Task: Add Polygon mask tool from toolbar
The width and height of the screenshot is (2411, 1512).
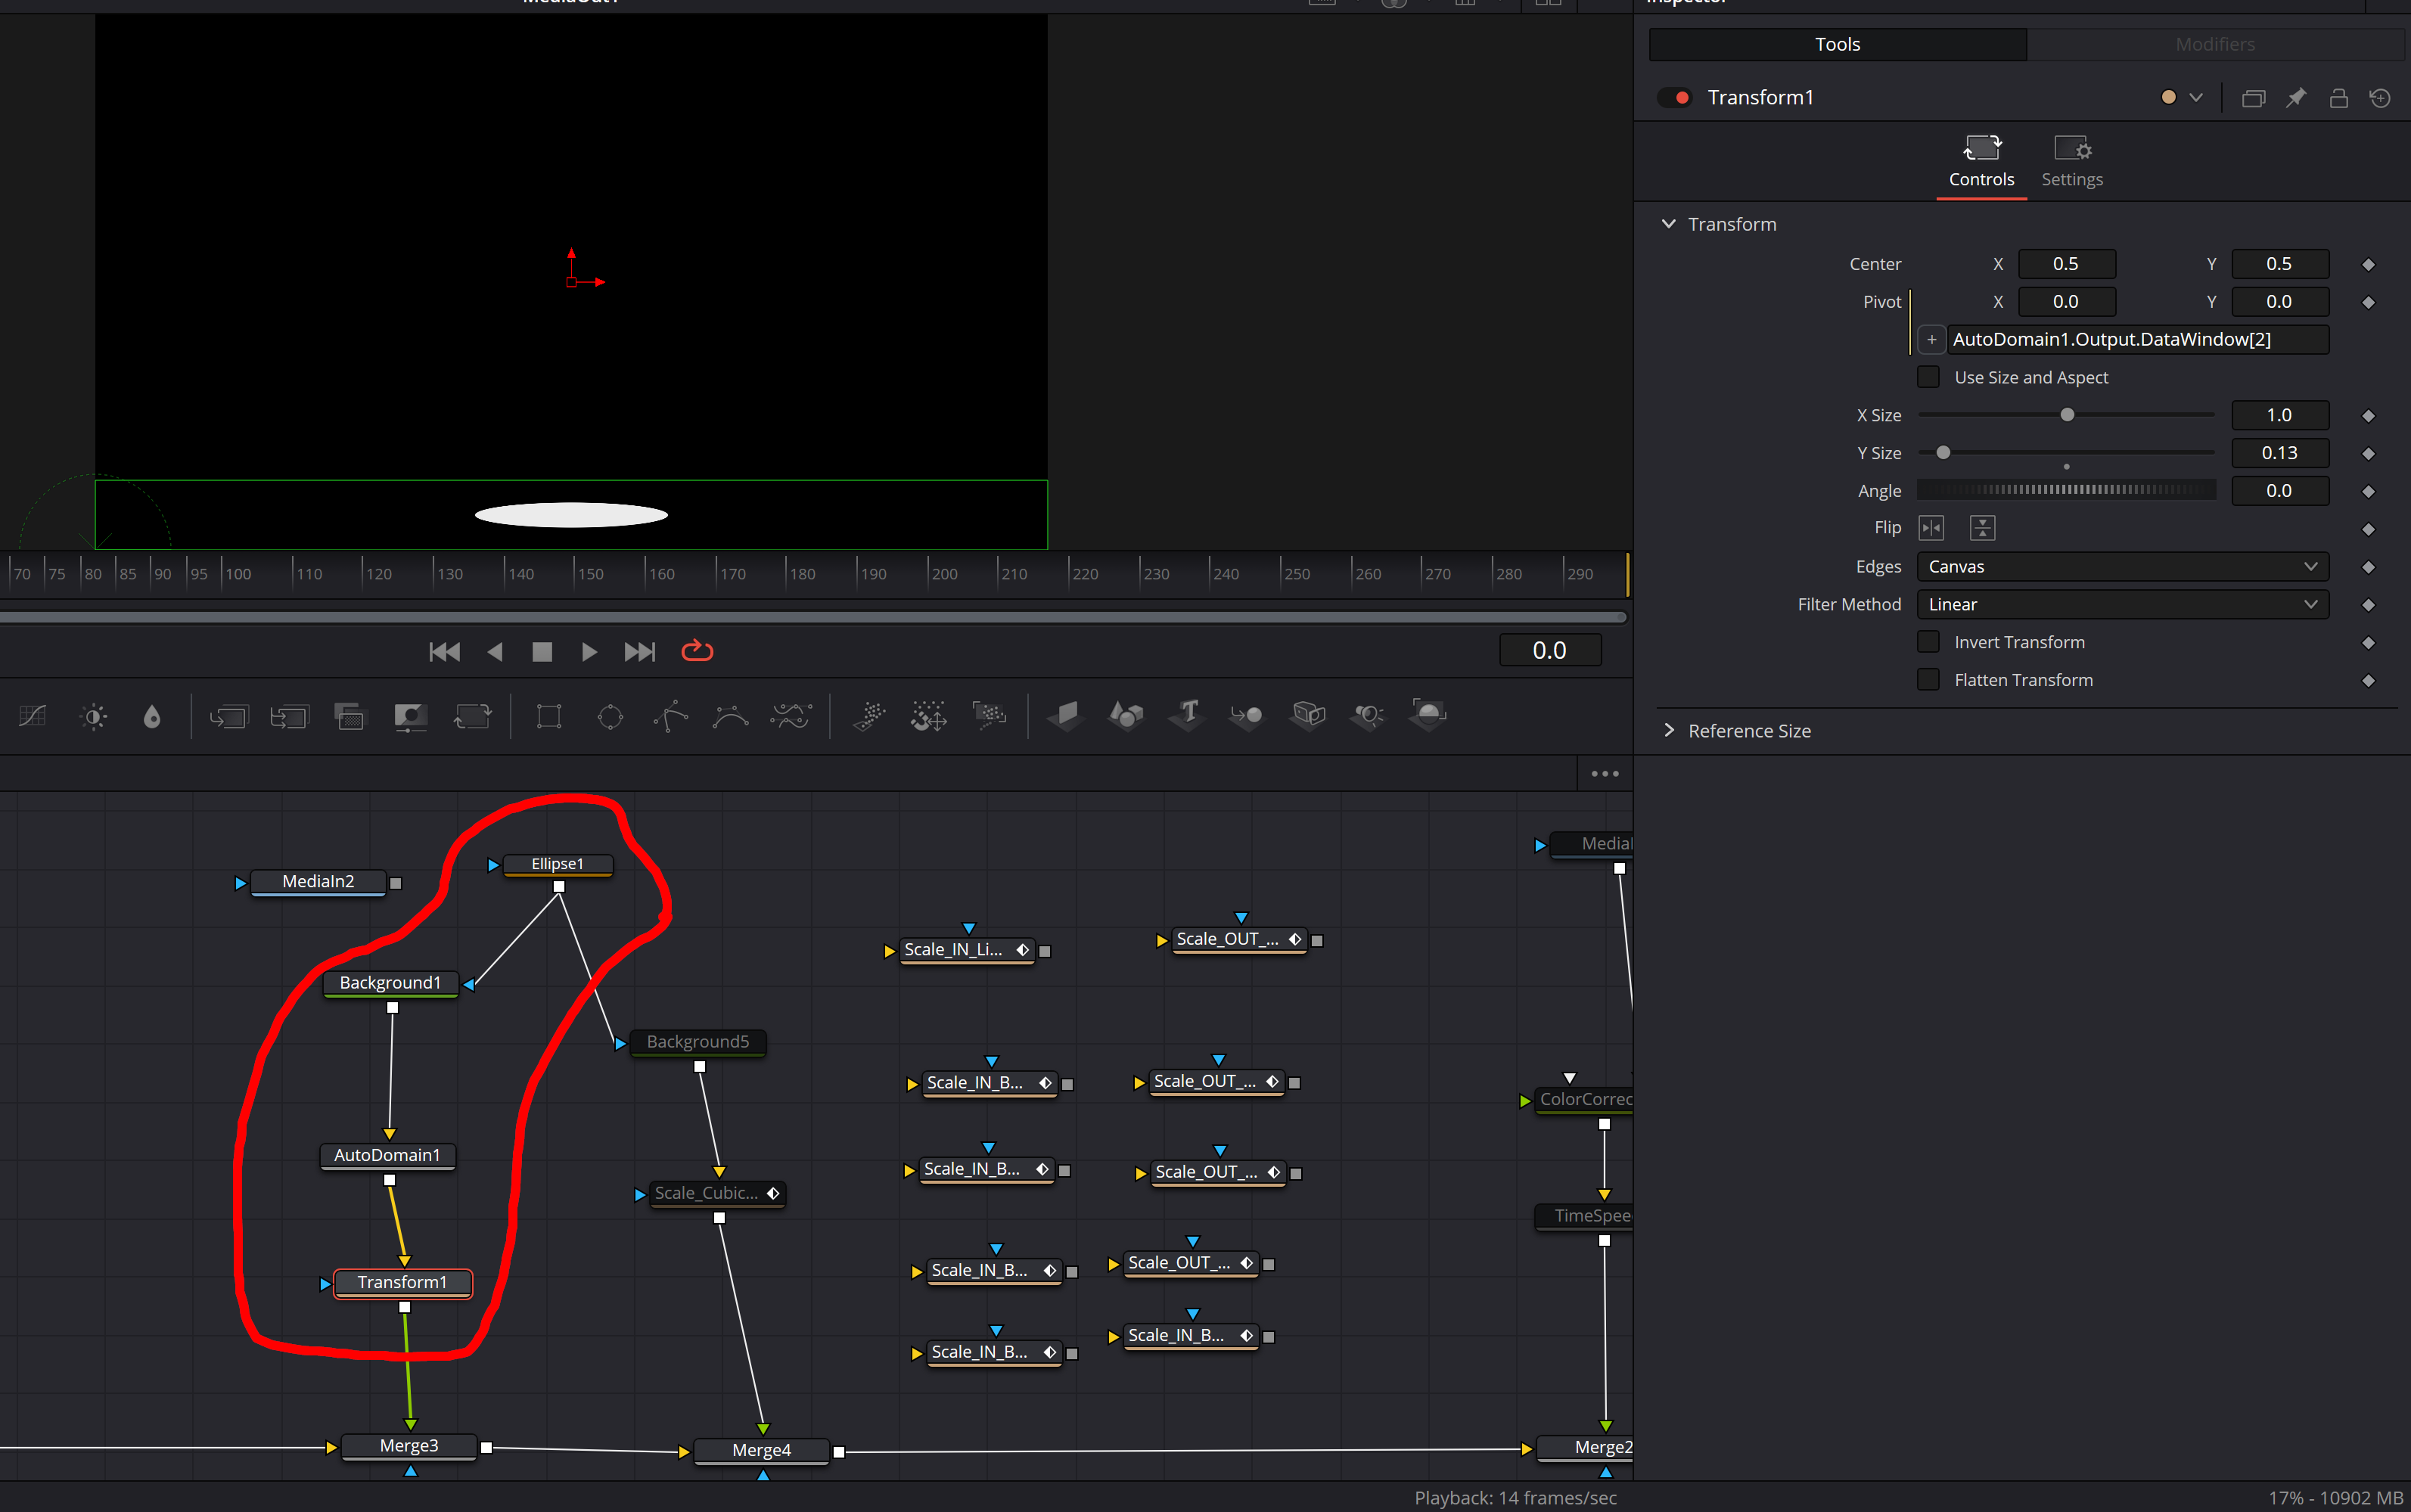Action: pyautogui.click(x=670, y=716)
